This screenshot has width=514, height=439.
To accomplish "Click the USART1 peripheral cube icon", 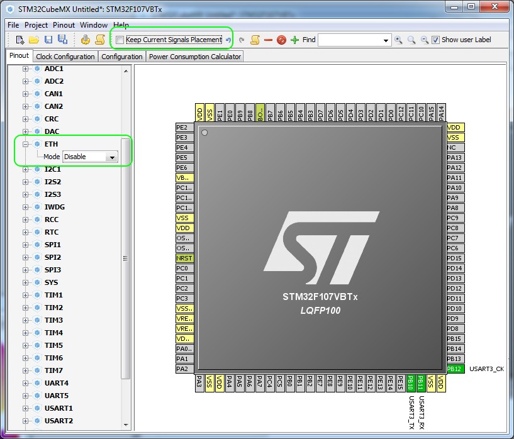I will tap(37, 408).
